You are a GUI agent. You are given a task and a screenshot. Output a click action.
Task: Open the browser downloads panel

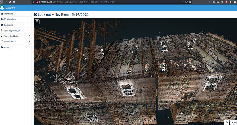[210, 2]
